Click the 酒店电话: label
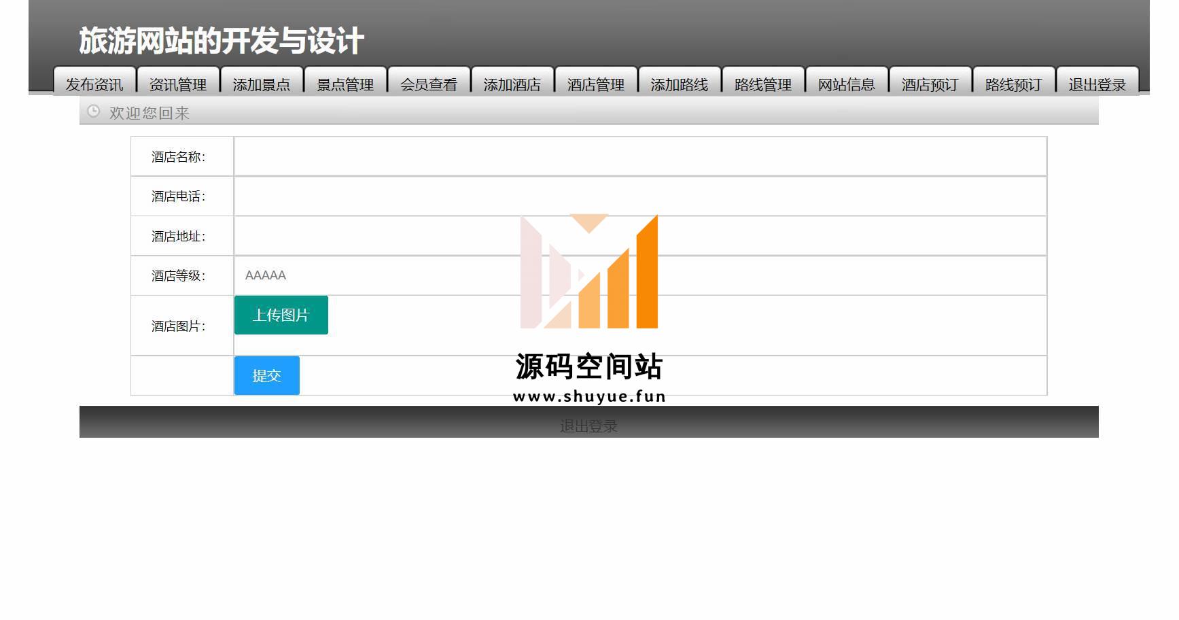The height and width of the screenshot is (620, 1179). tap(179, 196)
